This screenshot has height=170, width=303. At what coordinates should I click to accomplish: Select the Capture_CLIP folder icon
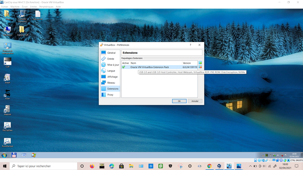click(22, 31)
